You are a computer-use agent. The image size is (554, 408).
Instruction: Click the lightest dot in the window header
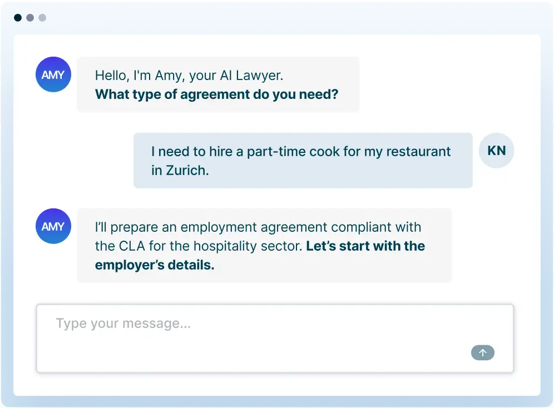42,18
